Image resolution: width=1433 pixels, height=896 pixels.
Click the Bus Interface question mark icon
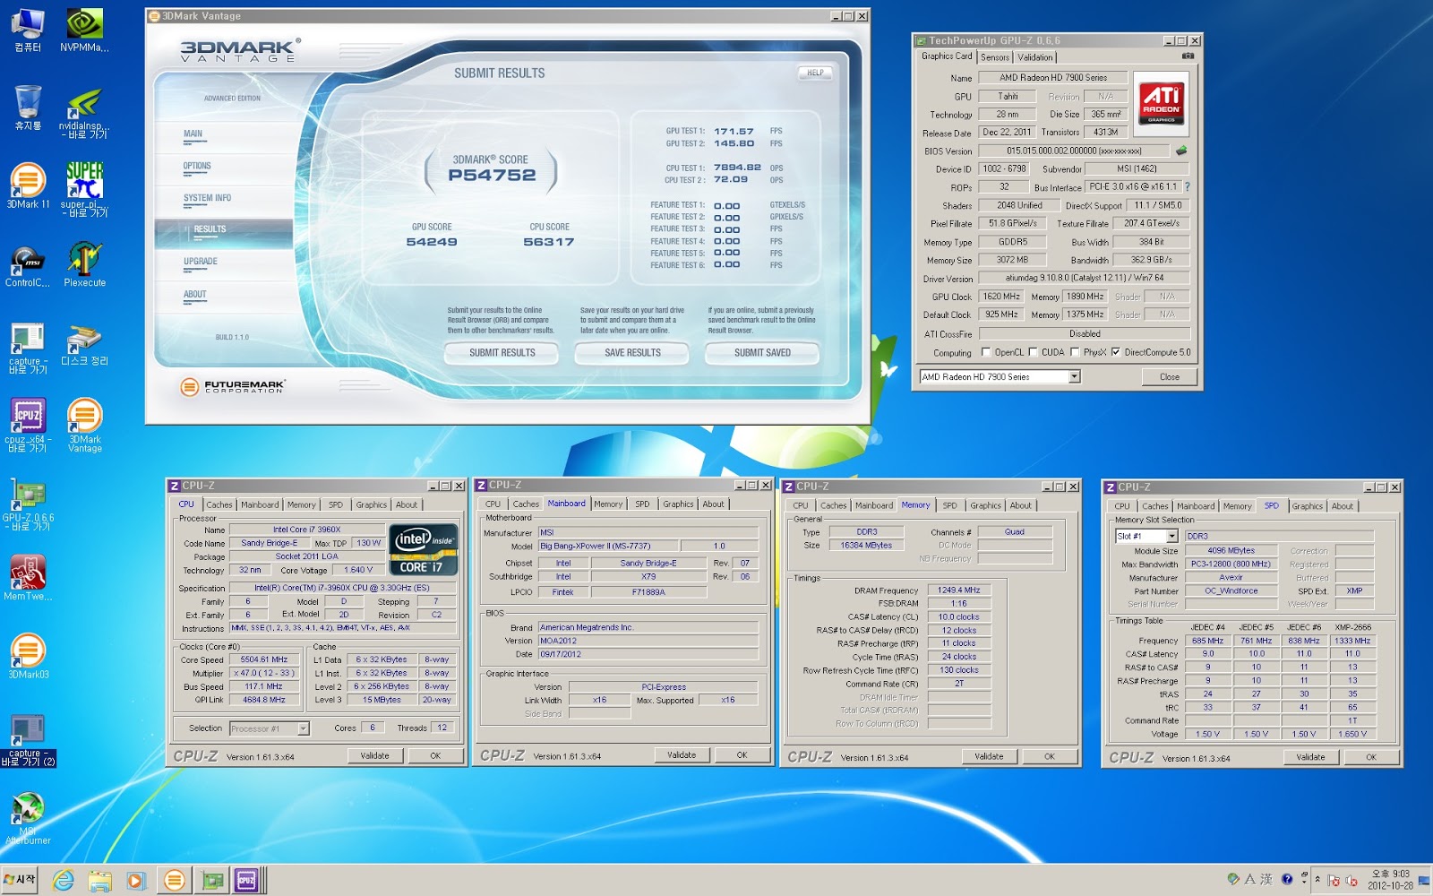click(1188, 187)
